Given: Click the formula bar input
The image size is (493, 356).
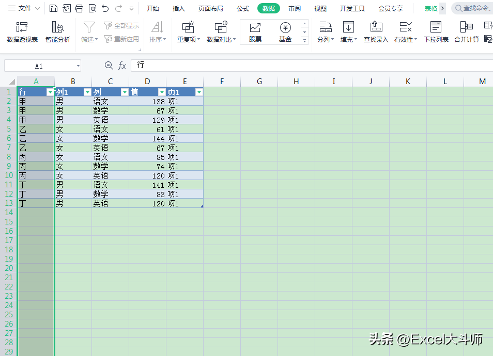Looking at the screenshot, I should 312,66.
